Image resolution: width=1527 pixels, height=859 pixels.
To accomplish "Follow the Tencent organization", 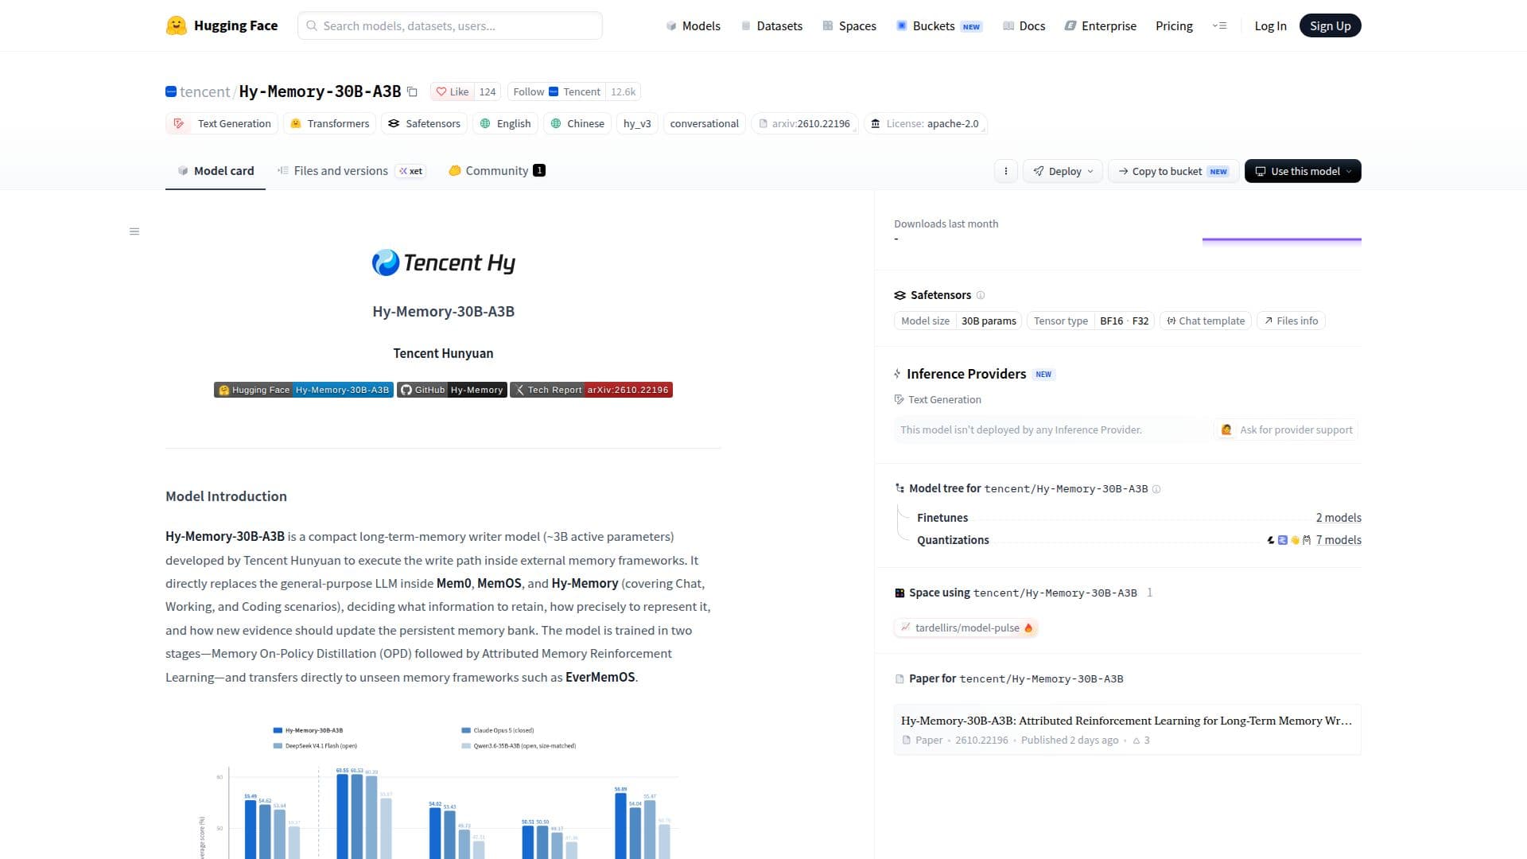I will [x=557, y=91].
